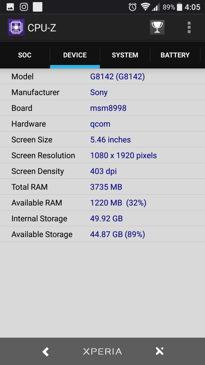The image size is (205, 365).
Task: Tap the battery status icon
Action: point(179,7)
